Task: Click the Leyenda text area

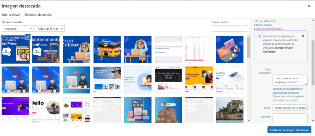Action: pos(290,118)
